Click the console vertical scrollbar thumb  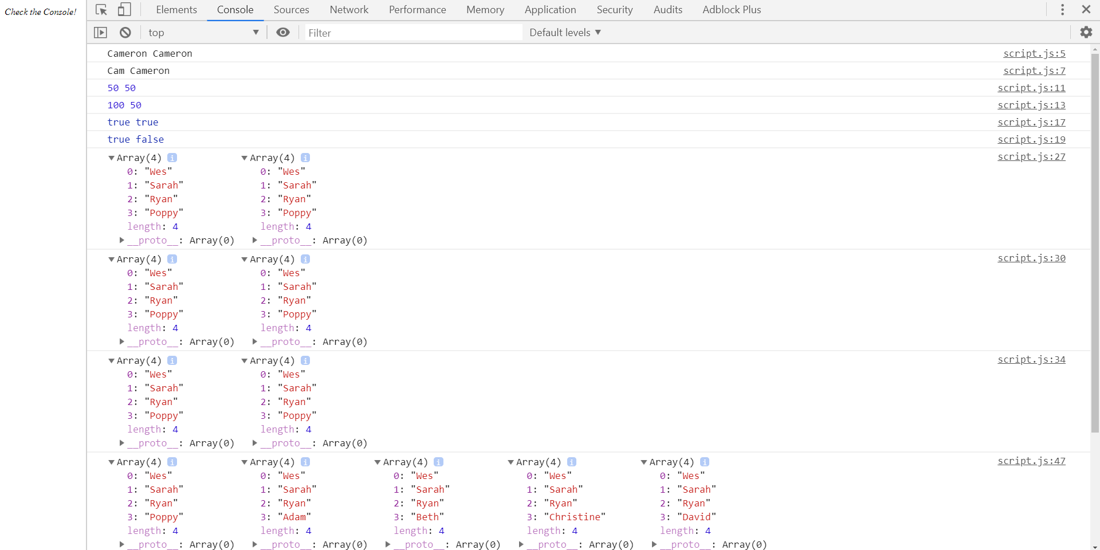pyautogui.click(x=1095, y=243)
